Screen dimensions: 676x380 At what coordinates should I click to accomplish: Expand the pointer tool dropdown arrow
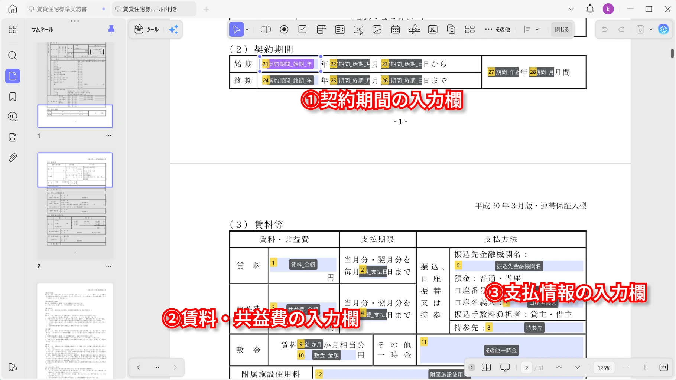247,29
